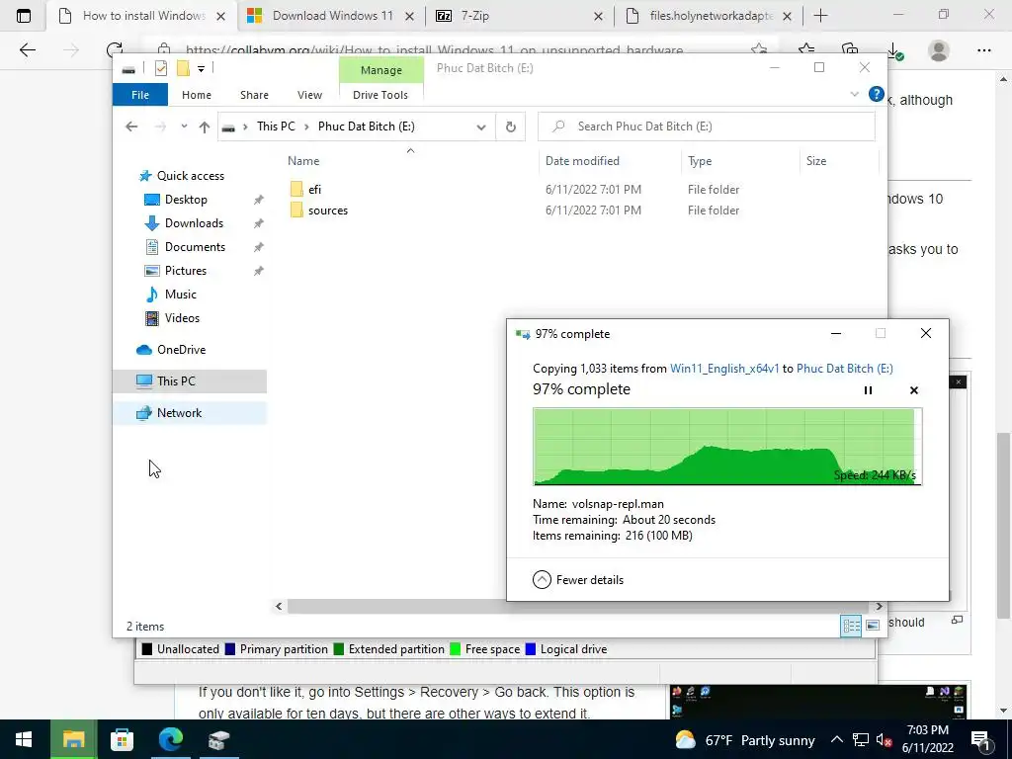Click the Search Phuc Dat Bitch (E:) field
Image resolution: width=1012 pixels, height=759 pixels.
706,126
